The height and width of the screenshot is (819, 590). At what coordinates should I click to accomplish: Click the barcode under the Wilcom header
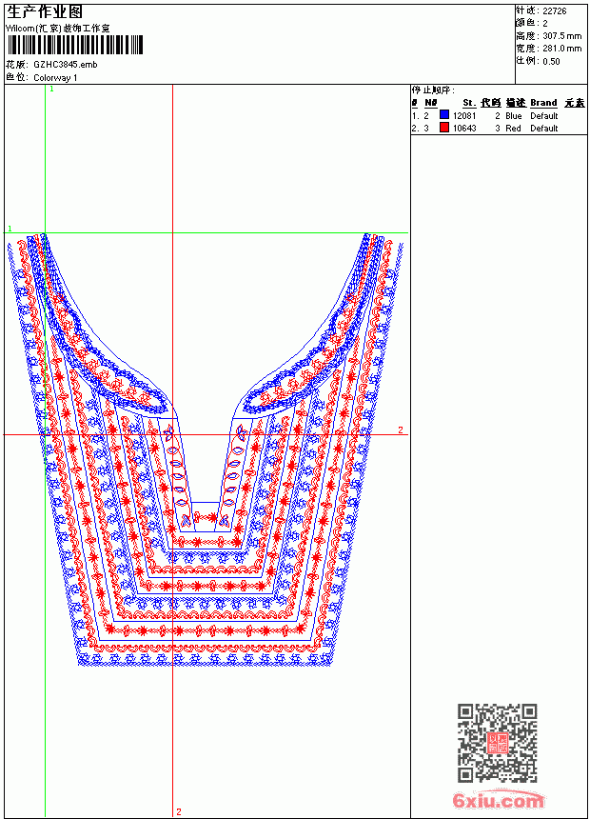click(74, 45)
